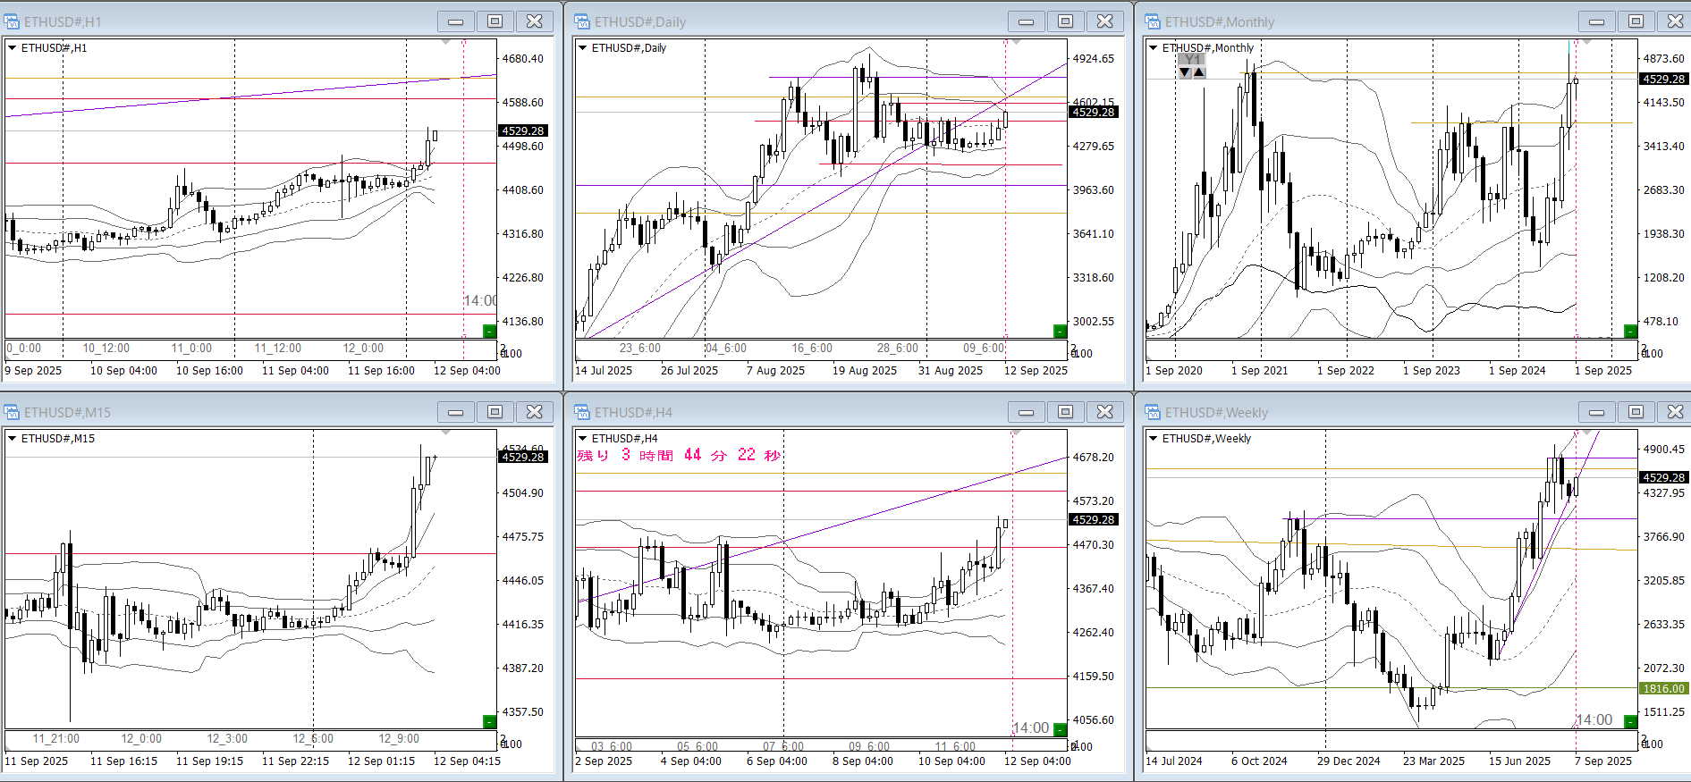This screenshot has width=1691, height=782.
Task: Click green square indicator in M15 chart
Action: coord(489,721)
